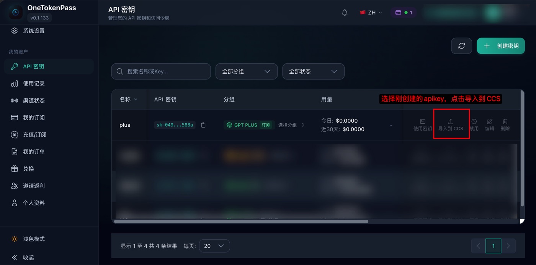The width and height of the screenshot is (536, 265).
Task: Click the refresh keys button
Action: pos(461,46)
